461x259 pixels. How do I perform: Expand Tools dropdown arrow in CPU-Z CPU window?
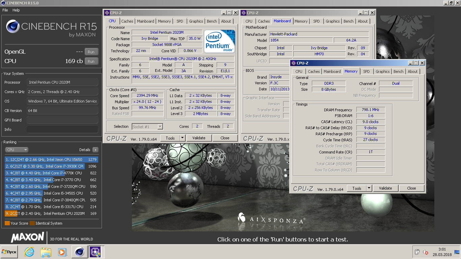[x=182, y=138]
